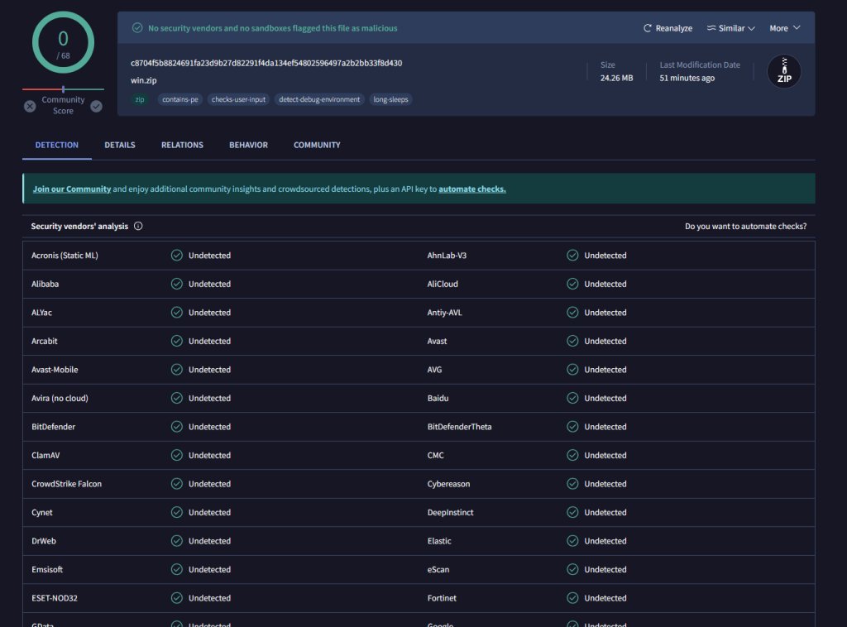
Task: Click the 24.26 MB size value
Action: point(616,78)
